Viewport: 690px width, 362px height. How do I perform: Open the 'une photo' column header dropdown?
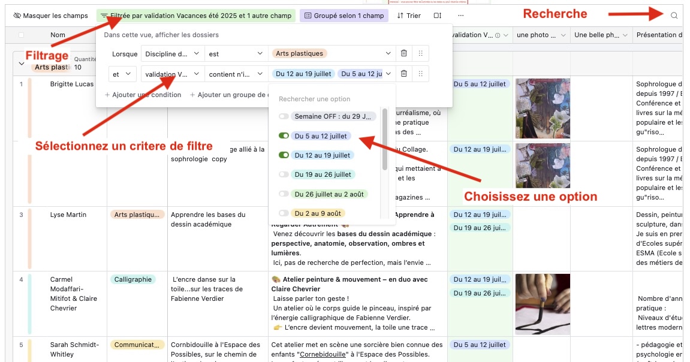click(x=563, y=35)
